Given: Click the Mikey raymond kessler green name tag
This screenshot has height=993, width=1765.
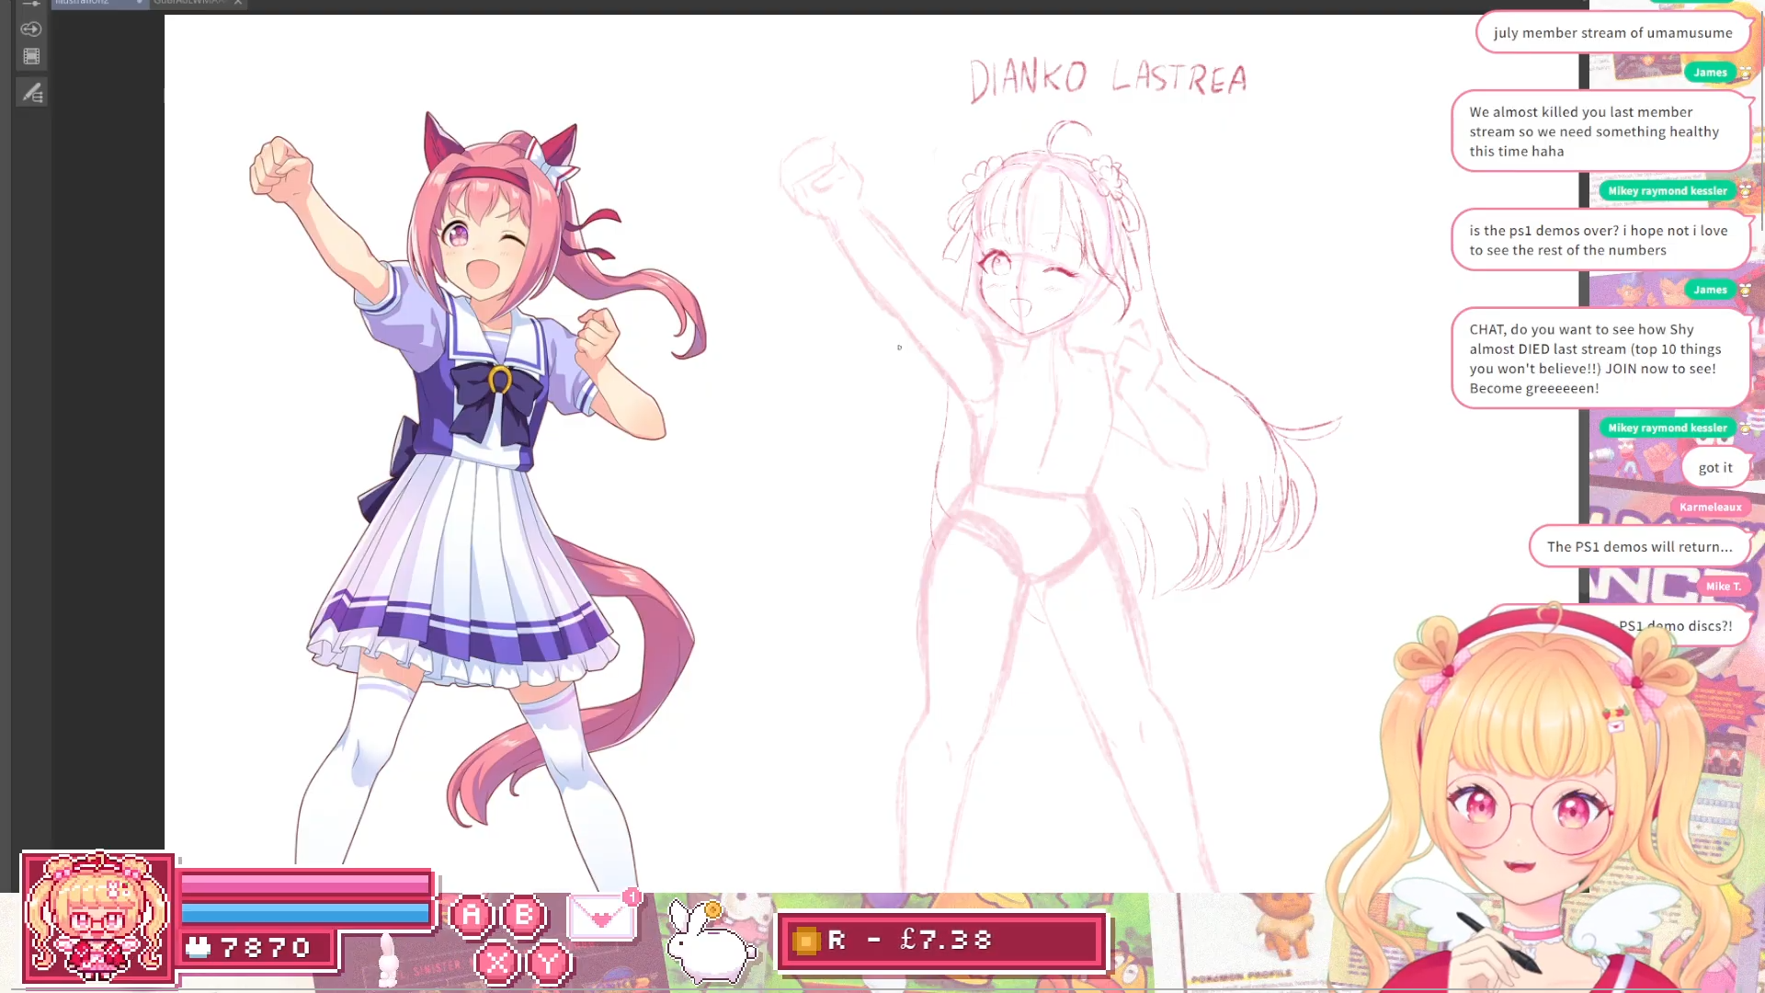Looking at the screenshot, I should point(1667,191).
